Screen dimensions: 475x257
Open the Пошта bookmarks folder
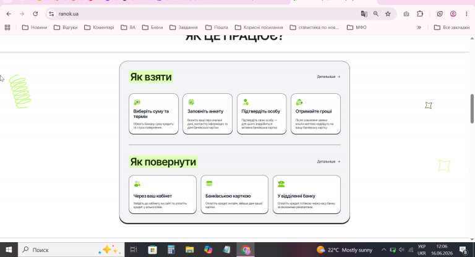(x=216, y=28)
